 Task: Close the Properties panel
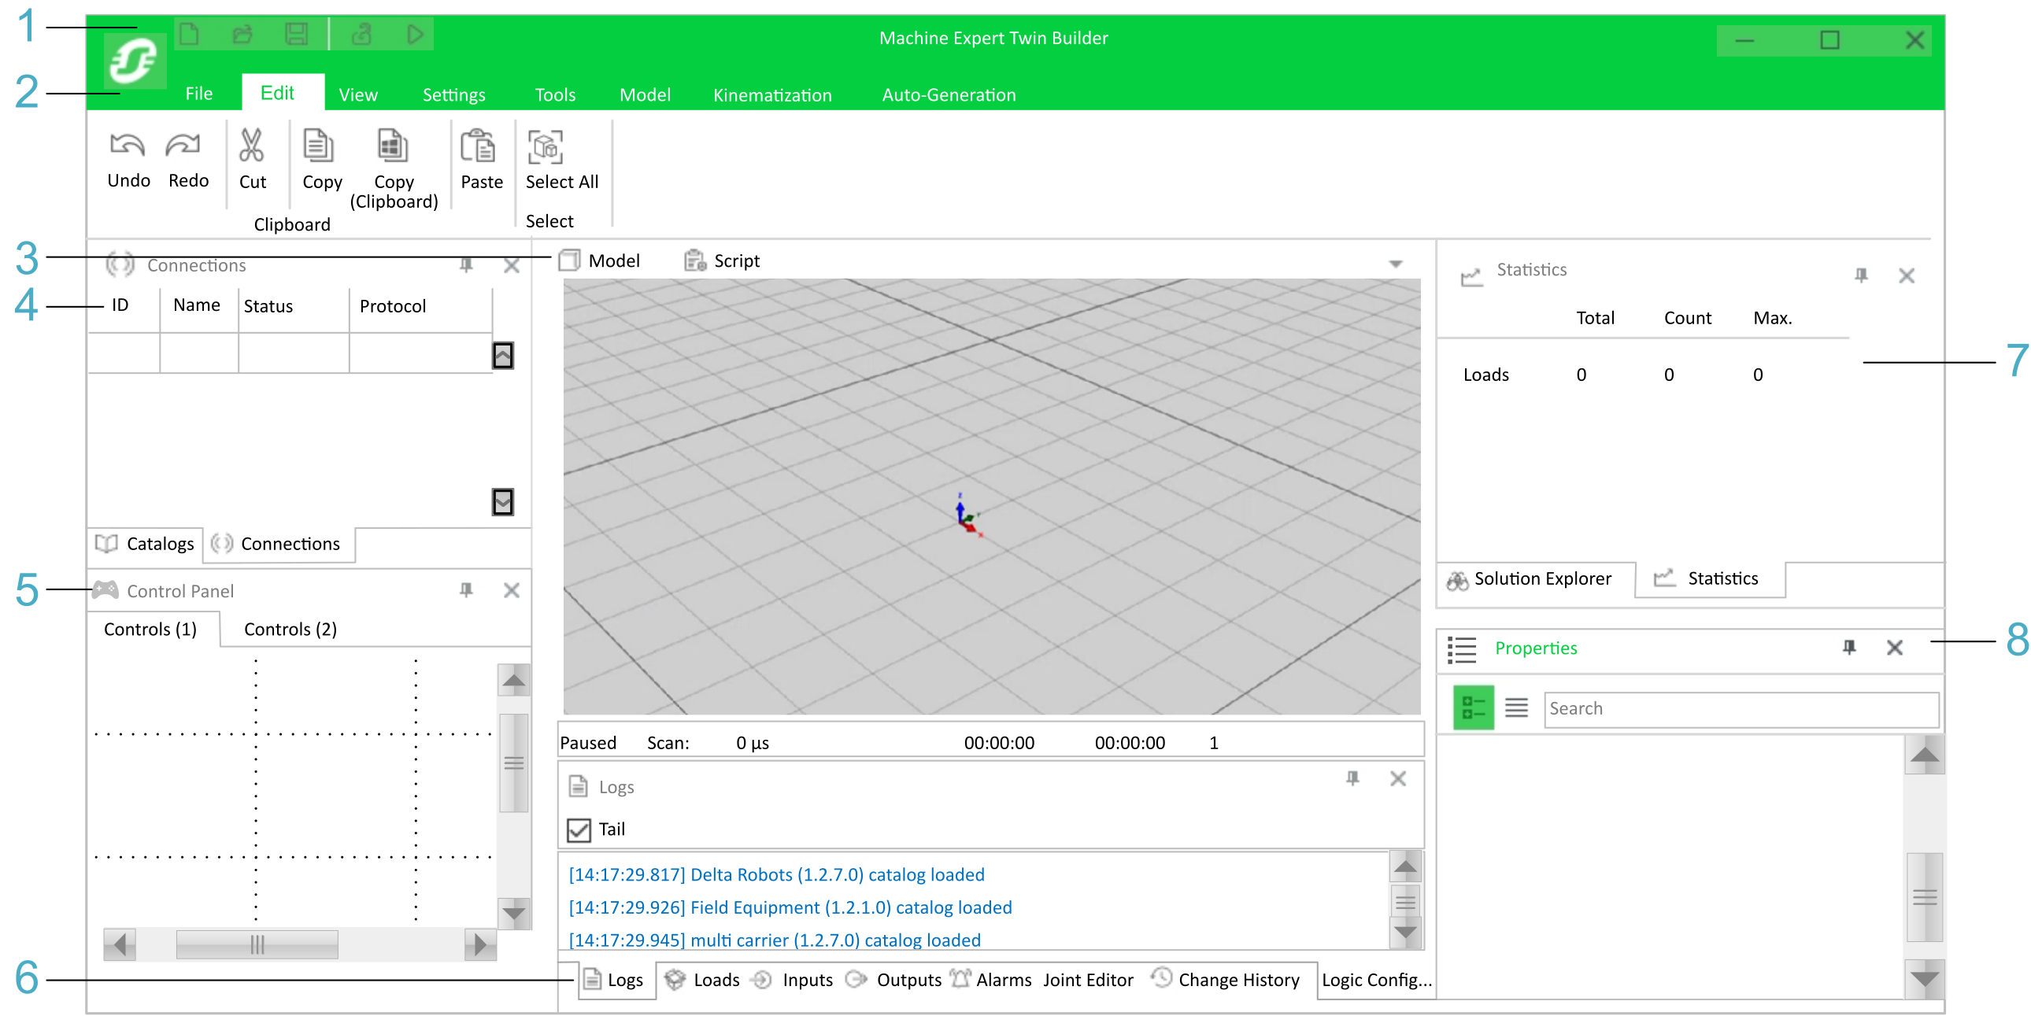pyautogui.click(x=1895, y=647)
